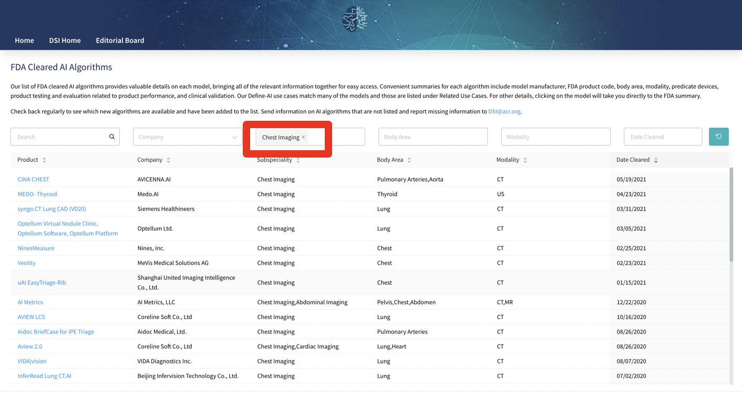The image size is (742, 396).
Task: Click the Lung,Heart body area cell
Action: (x=391, y=346)
